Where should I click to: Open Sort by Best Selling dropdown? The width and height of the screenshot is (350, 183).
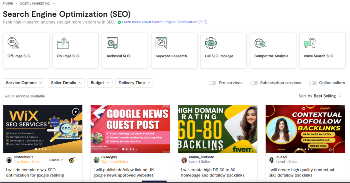pos(320,96)
